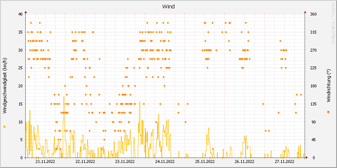Select the date label 25.11.2022
The height and width of the screenshot is (168, 337).
(205, 162)
